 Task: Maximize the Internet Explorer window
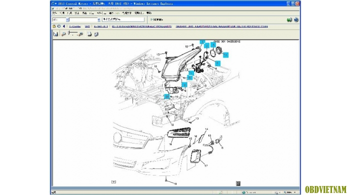point(293,3)
